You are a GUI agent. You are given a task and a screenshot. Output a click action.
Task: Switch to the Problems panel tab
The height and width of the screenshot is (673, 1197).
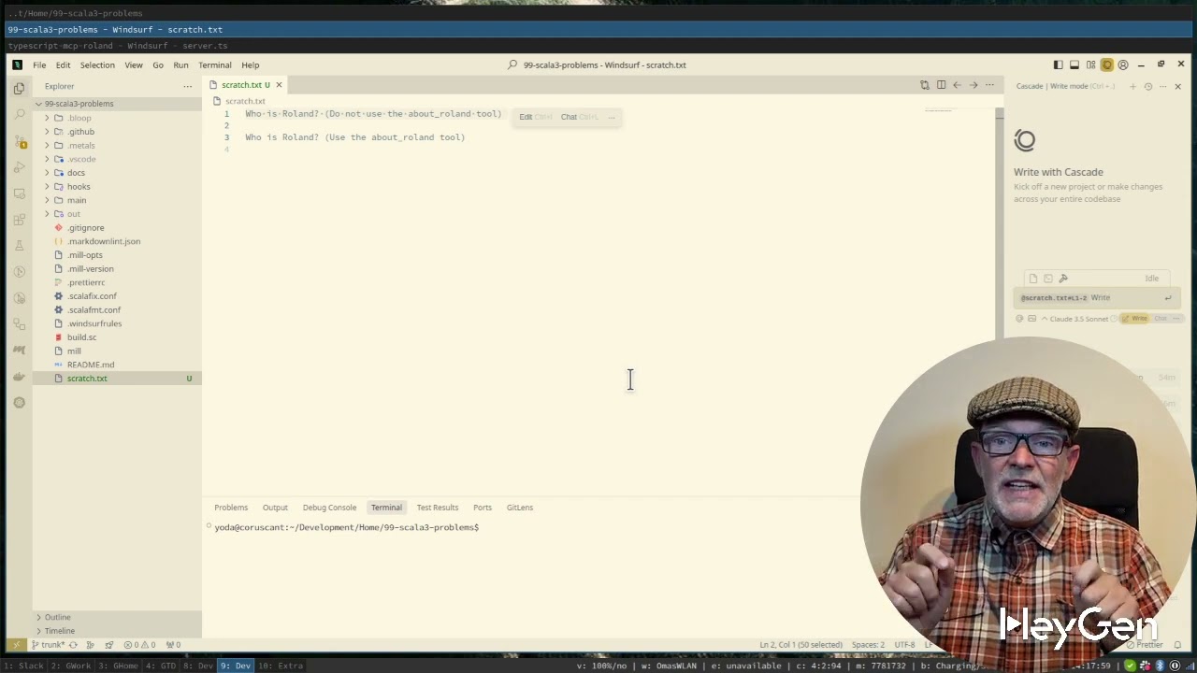(231, 508)
